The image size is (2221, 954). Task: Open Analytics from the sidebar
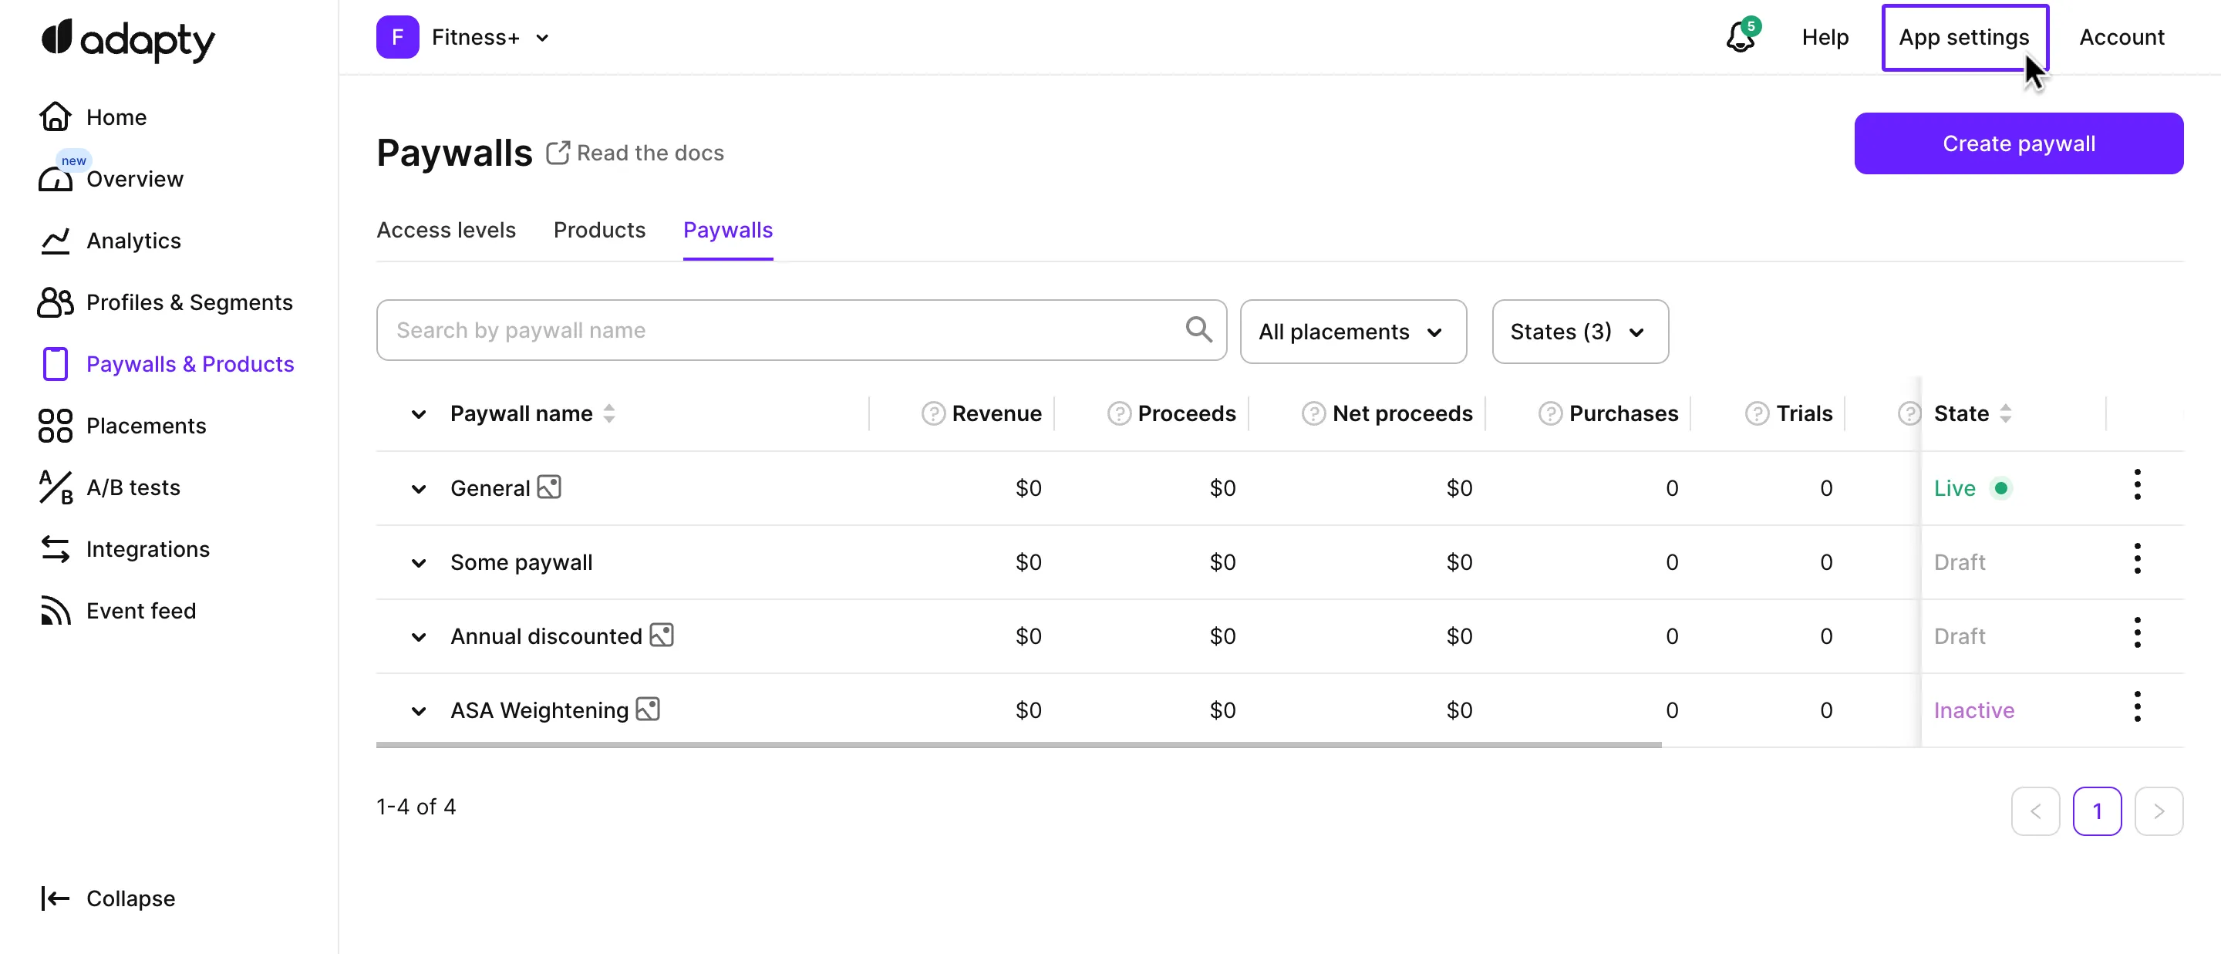133,241
